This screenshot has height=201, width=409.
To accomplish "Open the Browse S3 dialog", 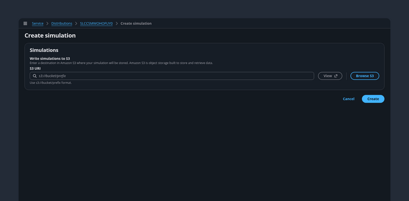I will (x=365, y=76).
